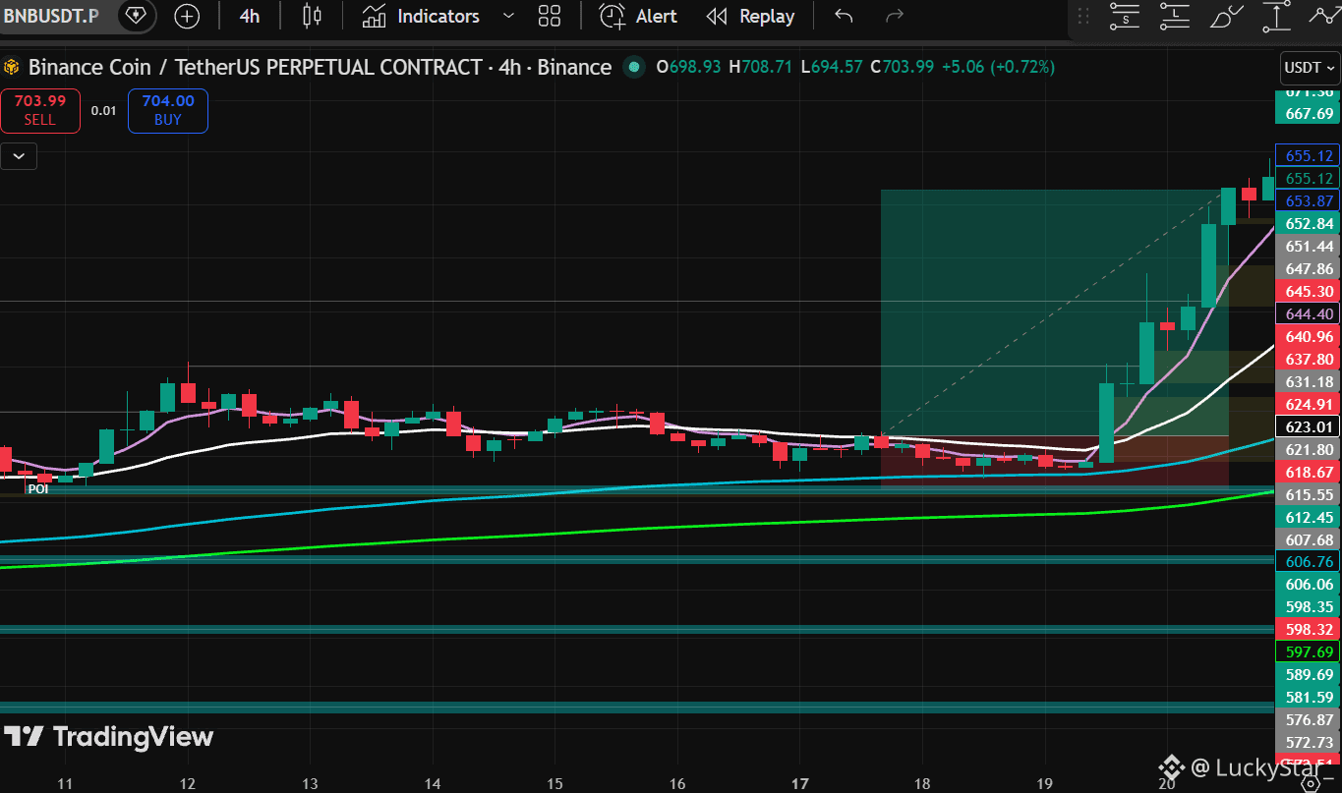The image size is (1342, 793).
Task: Redo the last chart action
Action: 894,16
